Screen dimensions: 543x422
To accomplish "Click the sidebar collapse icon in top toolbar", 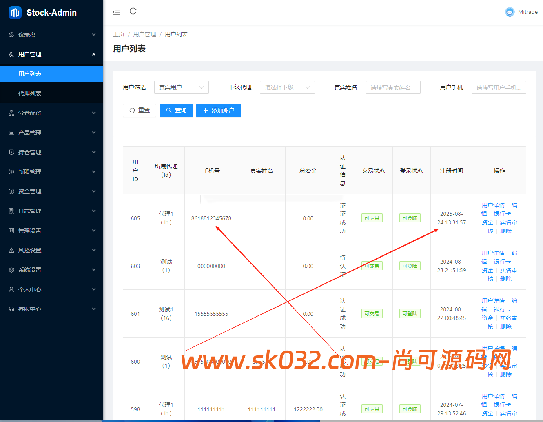I will (116, 11).
